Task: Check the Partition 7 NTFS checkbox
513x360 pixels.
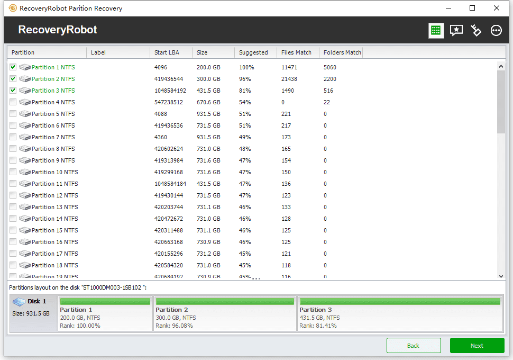Action: (x=13, y=137)
